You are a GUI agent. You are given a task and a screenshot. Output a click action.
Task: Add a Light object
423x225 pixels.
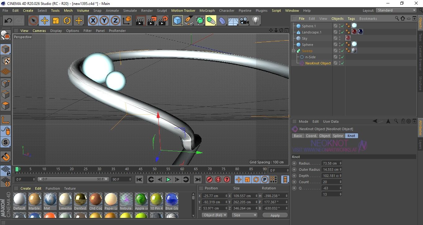pyautogui.click(x=255, y=21)
